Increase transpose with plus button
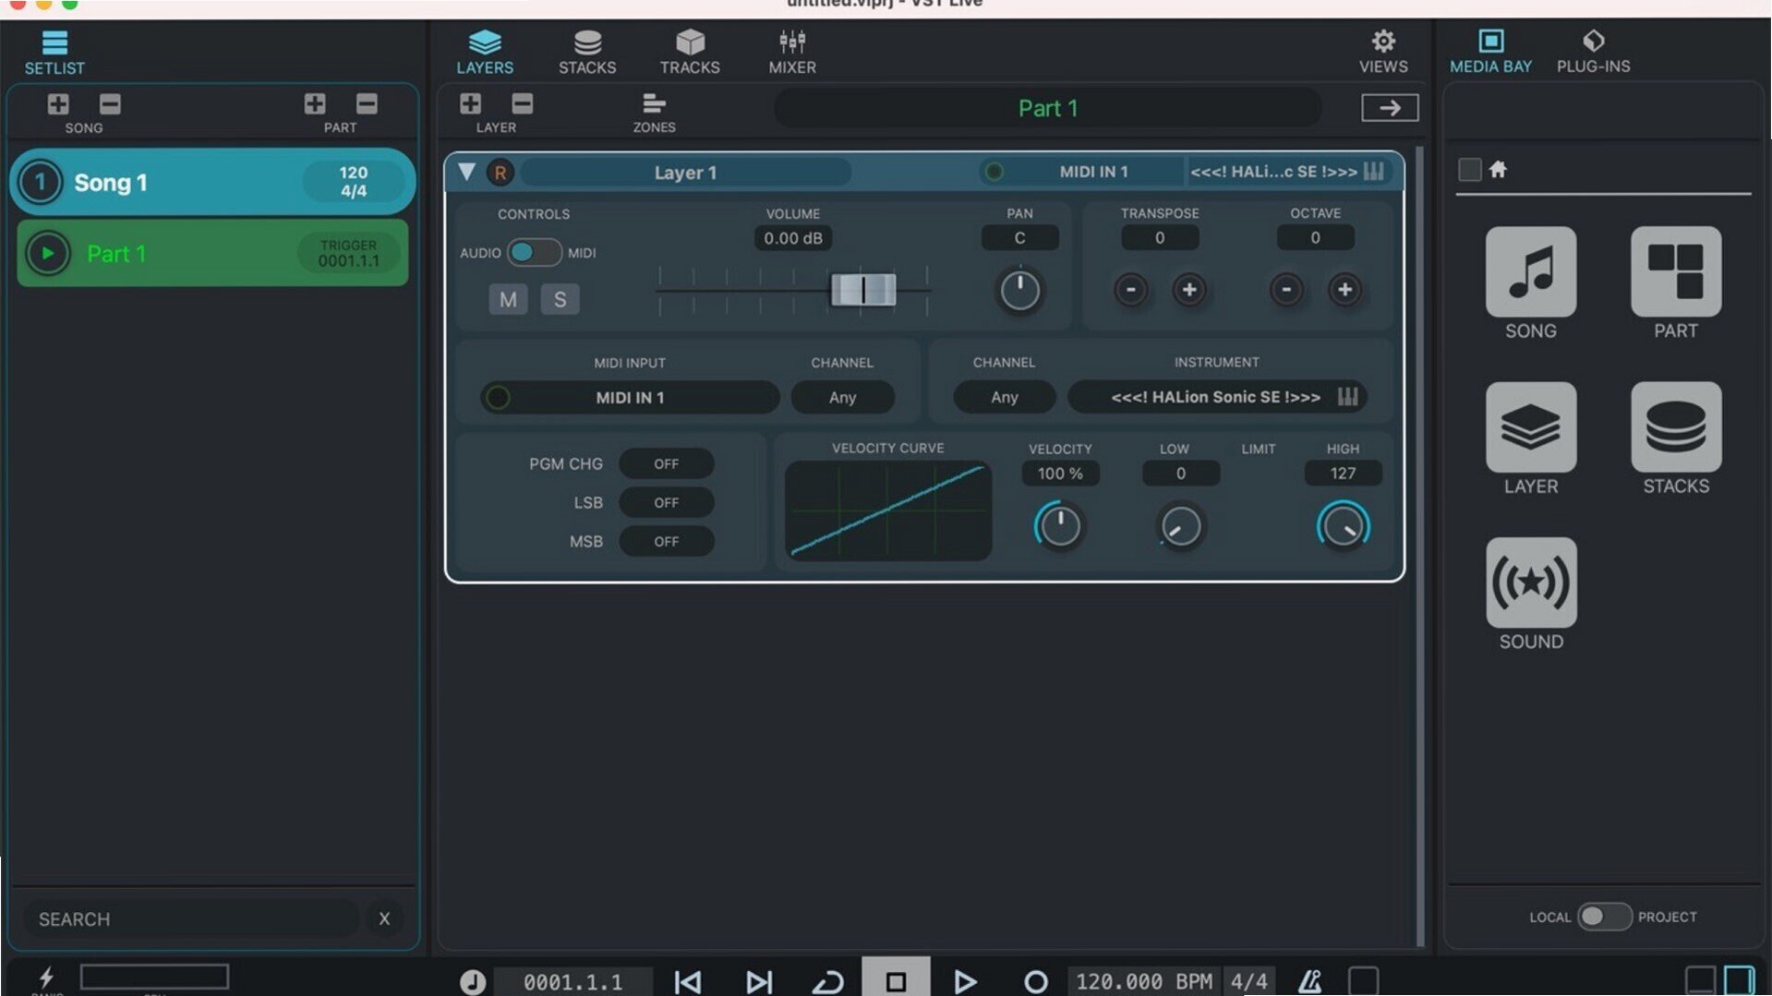The height and width of the screenshot is (996, 1772). tap(1189, 290)
